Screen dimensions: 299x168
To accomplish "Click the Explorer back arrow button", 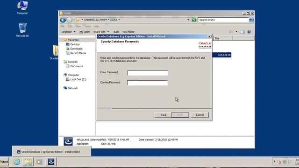I will (63, 20).
